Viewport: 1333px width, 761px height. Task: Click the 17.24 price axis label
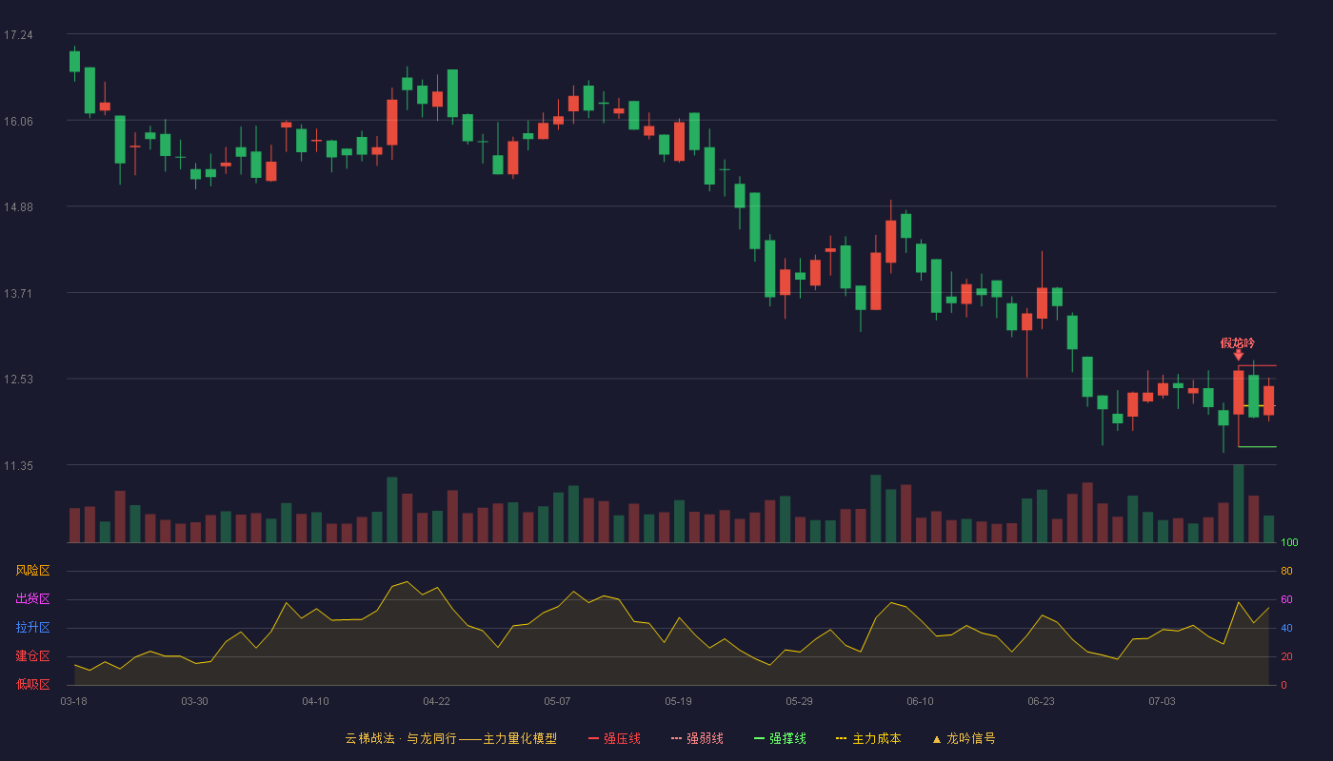[18, 35]
